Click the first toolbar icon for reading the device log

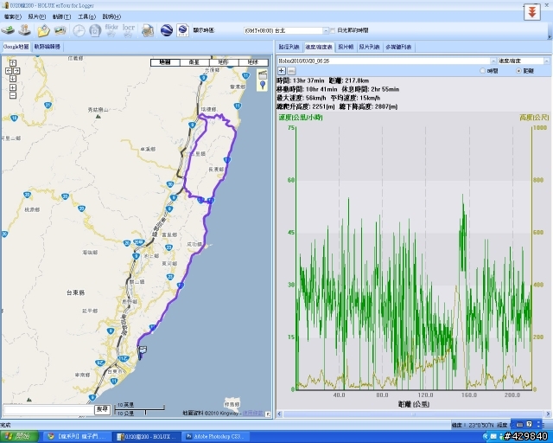[x=9, y=30]
